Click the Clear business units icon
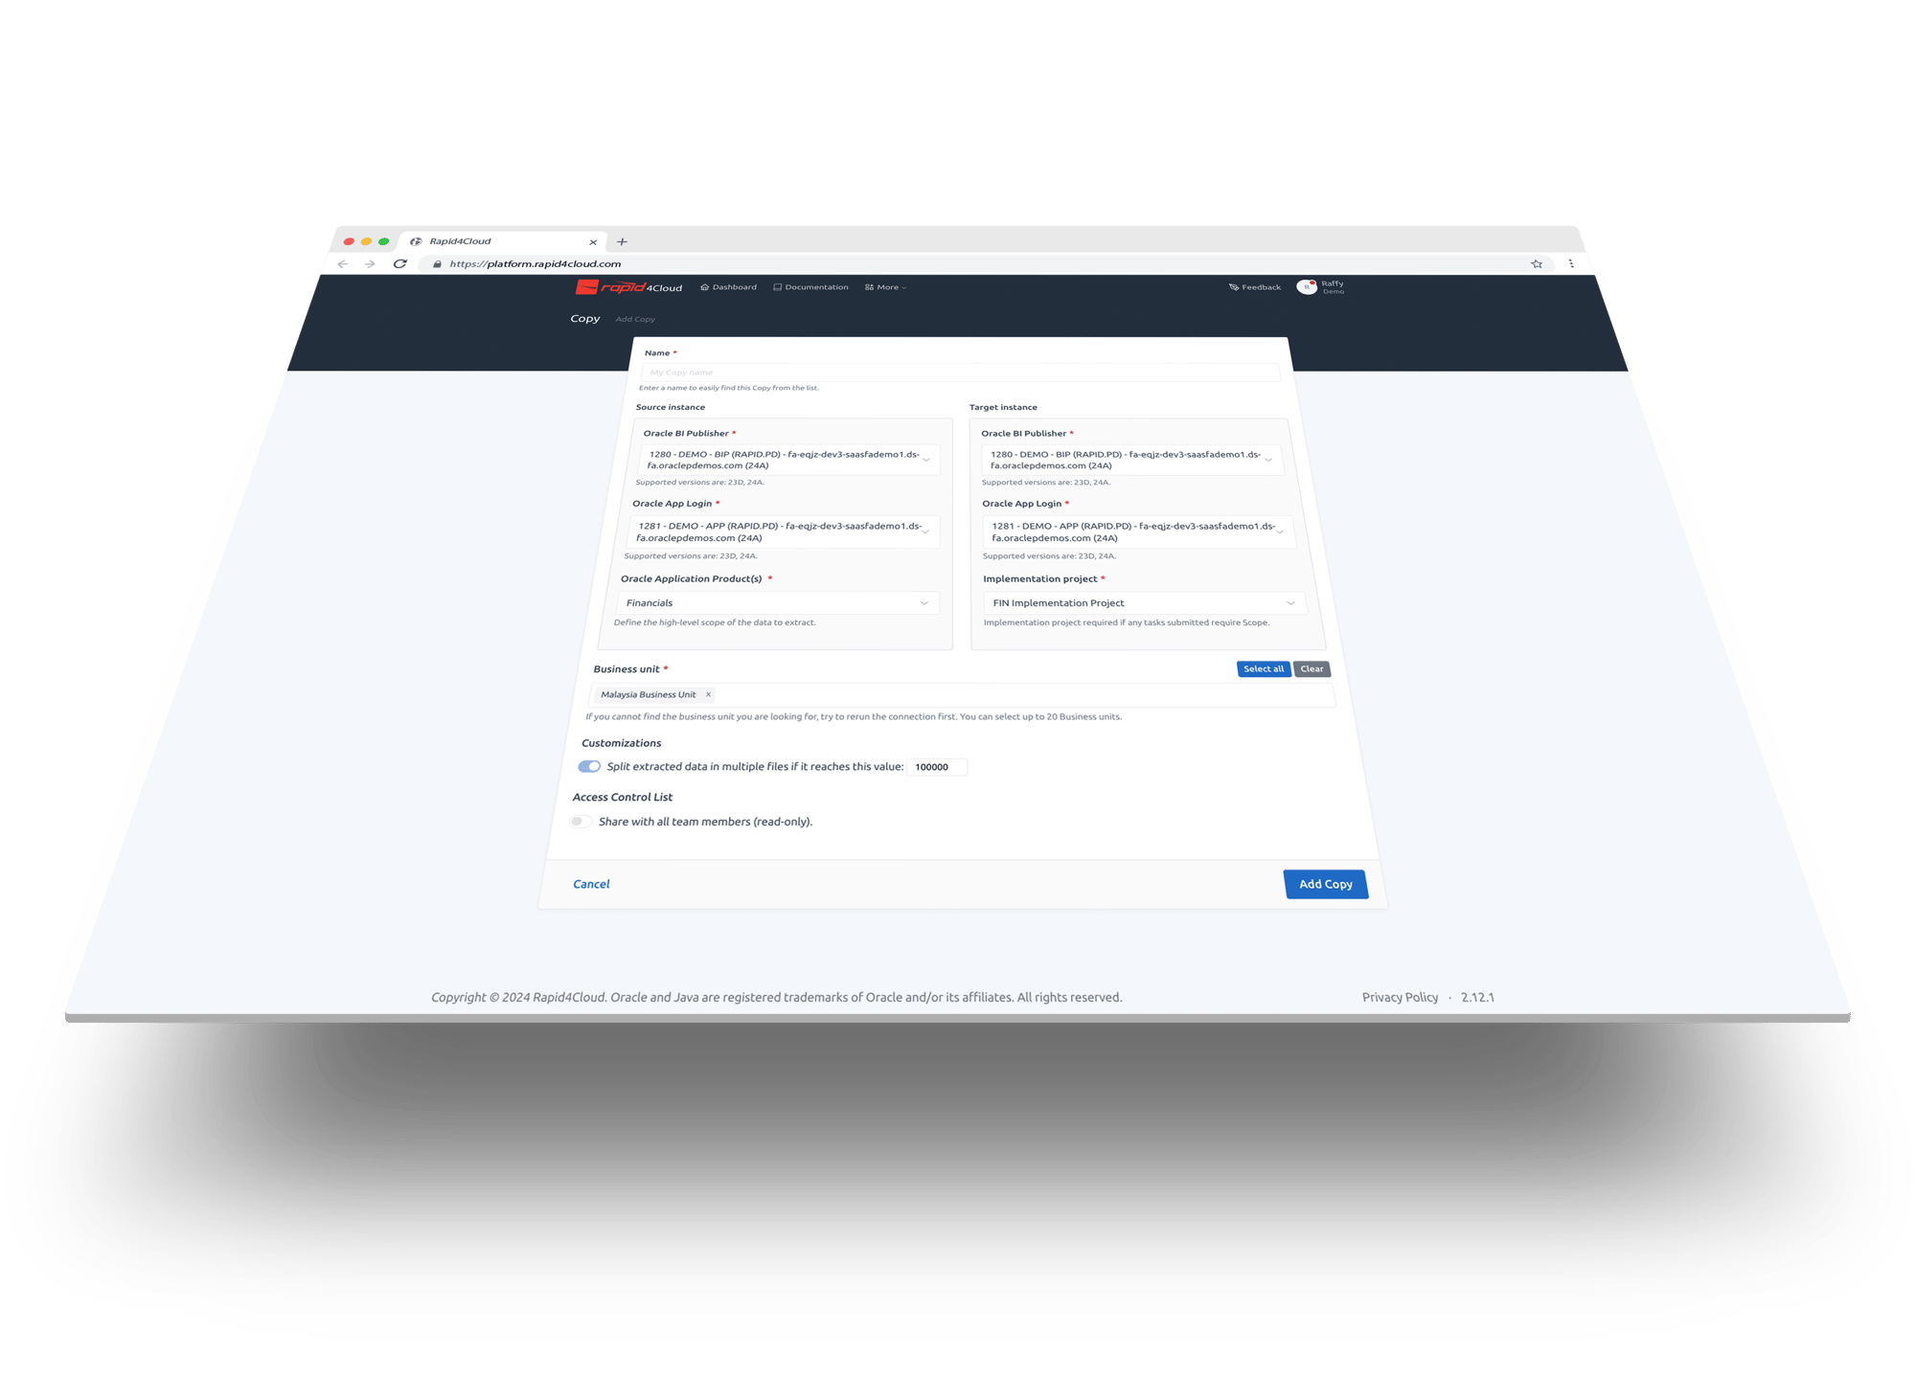1916x1379 pixels. [1309, 667]
